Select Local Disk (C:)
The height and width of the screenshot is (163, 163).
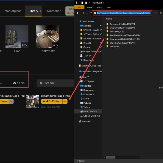coord(88,112)
